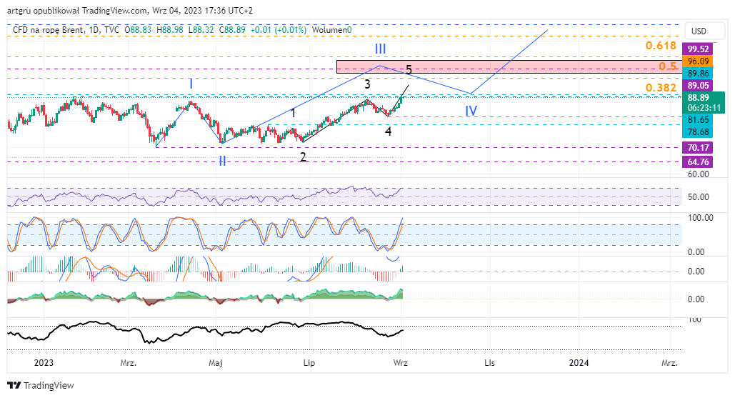The height and width of the screenshot is (398, 735).
Task: Click the 'CFD na ropę Brent' symbol title
Action: click(x=48, y=30)
